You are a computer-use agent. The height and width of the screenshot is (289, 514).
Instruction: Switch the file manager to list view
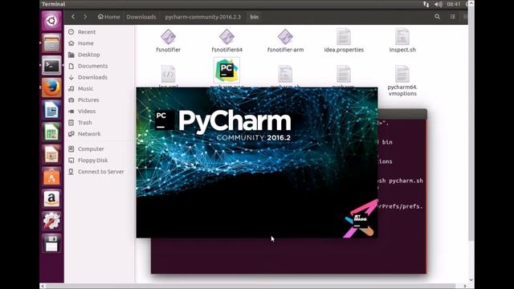click(453, 17)
